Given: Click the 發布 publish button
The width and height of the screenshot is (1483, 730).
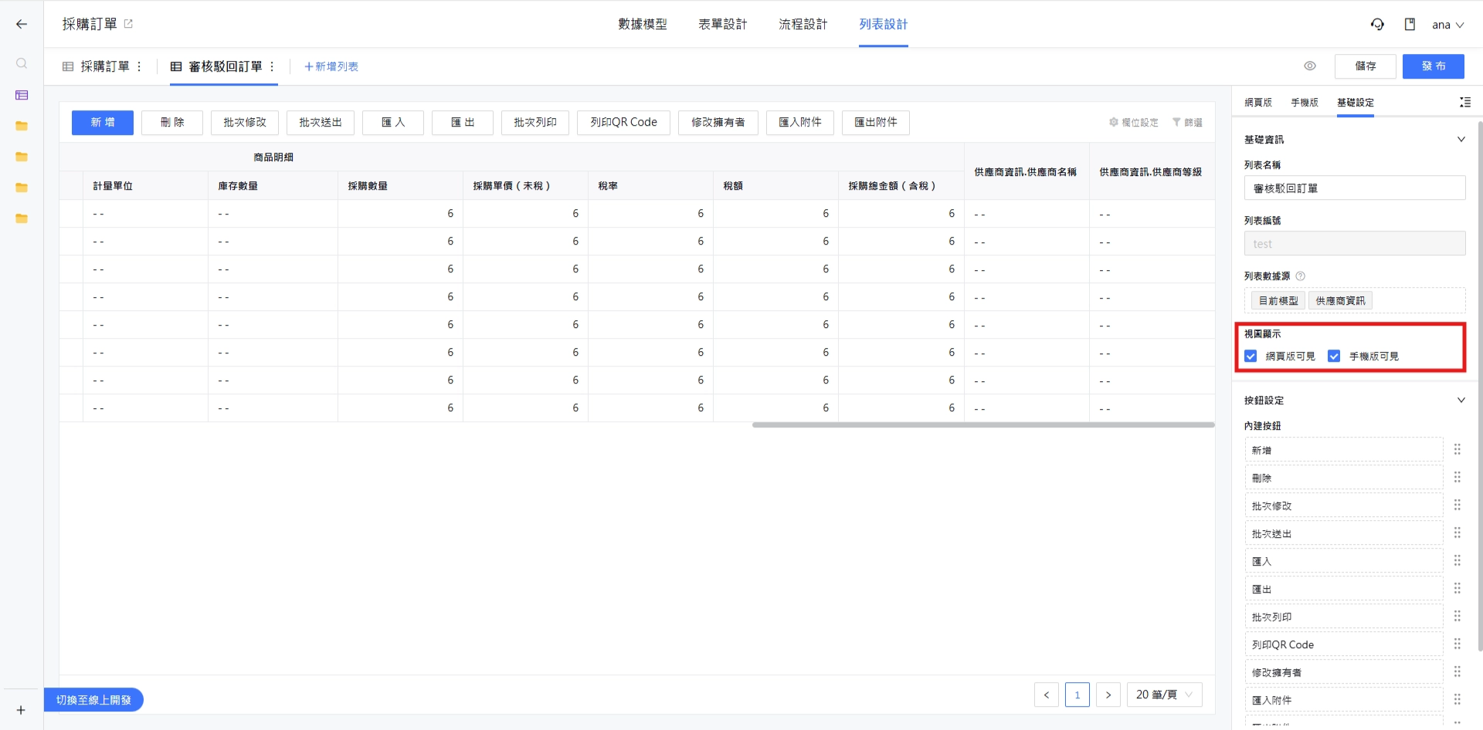Looking at the screenshot, I should tap(1434, 66).
